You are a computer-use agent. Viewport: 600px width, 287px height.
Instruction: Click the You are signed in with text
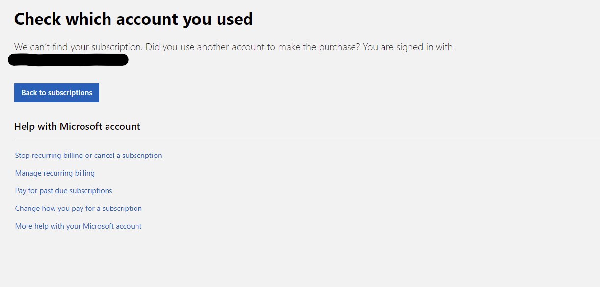coord(408,47)
